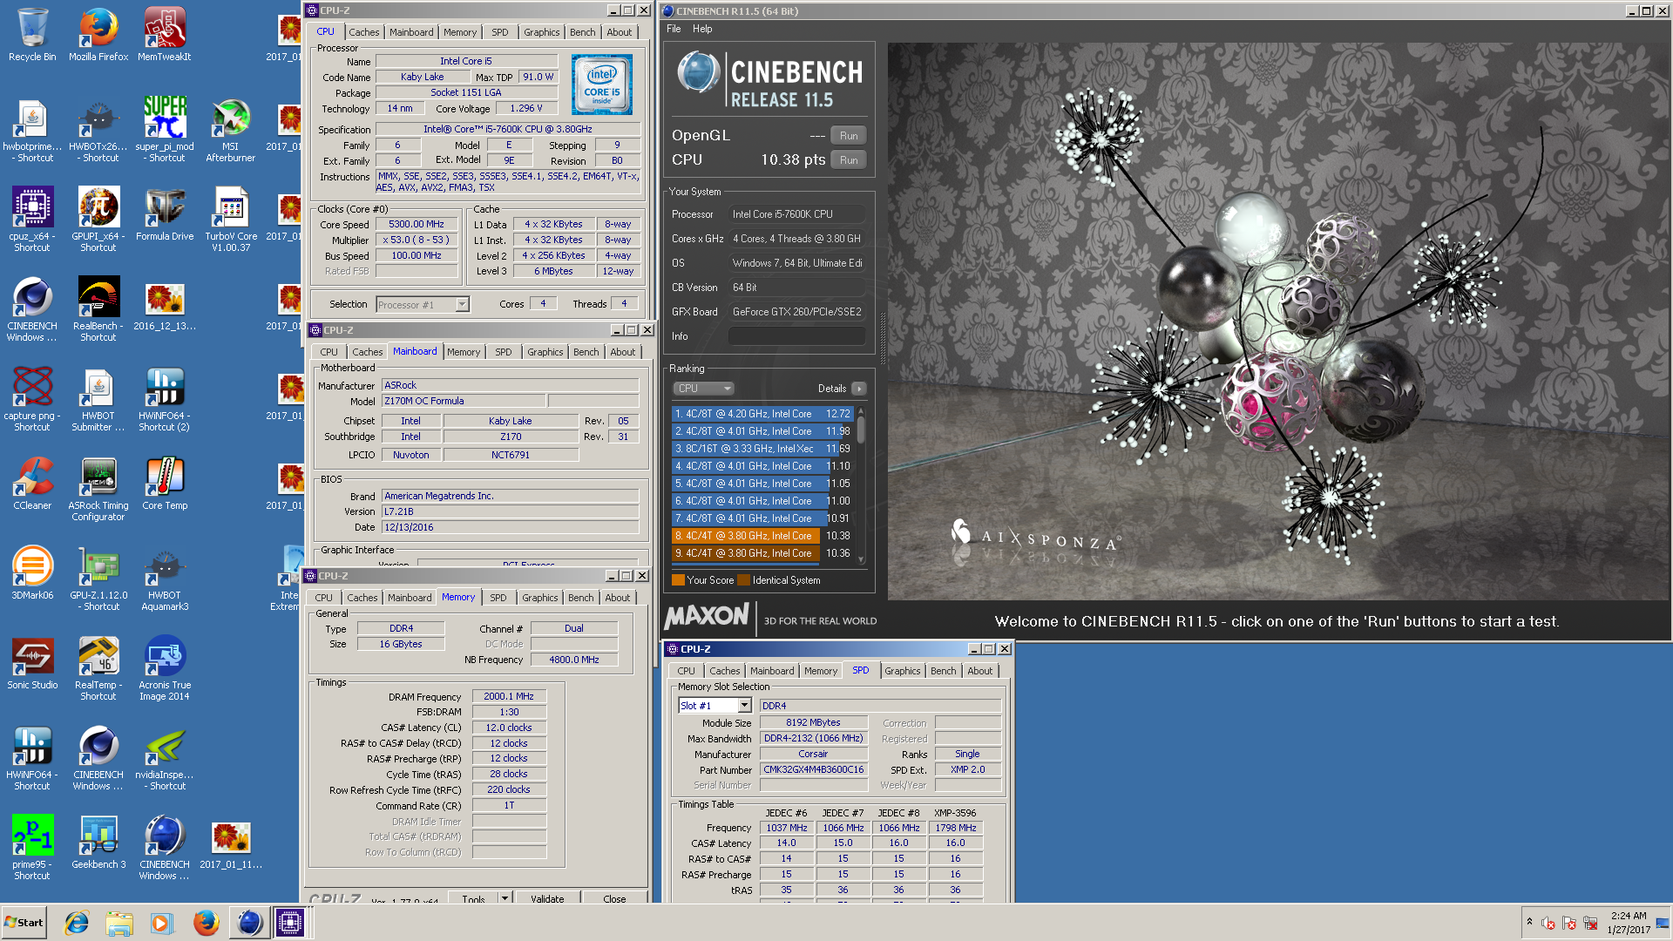
Task: Open Cinebench Help menu
Action: click(702, 29)
